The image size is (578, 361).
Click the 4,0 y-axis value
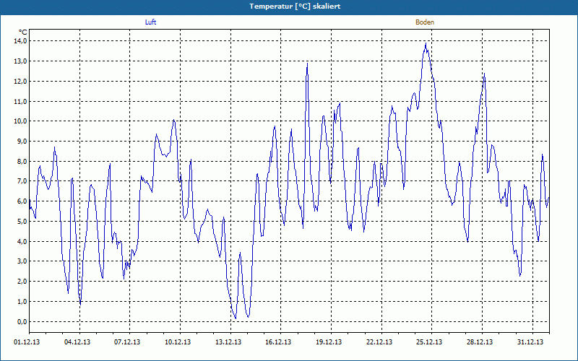coord(22,241)
